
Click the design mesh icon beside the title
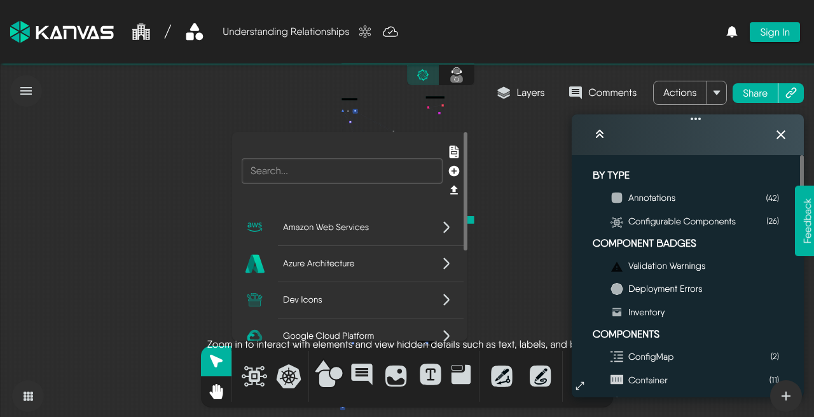coord(365,32)
